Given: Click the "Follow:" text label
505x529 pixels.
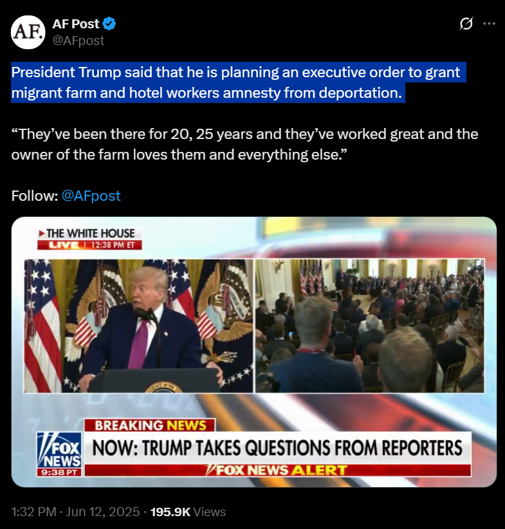Looking at the screenshot, I should [35, 196].
